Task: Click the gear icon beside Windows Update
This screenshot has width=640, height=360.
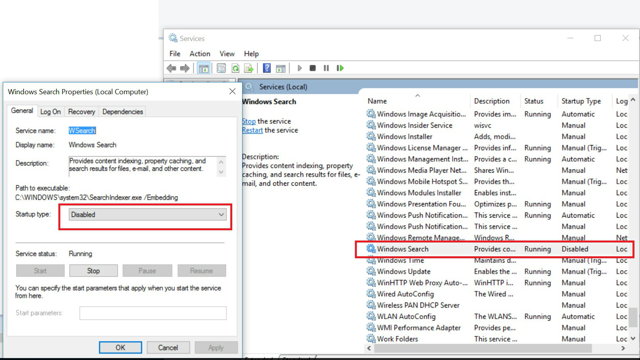Action: pos(371,271)
